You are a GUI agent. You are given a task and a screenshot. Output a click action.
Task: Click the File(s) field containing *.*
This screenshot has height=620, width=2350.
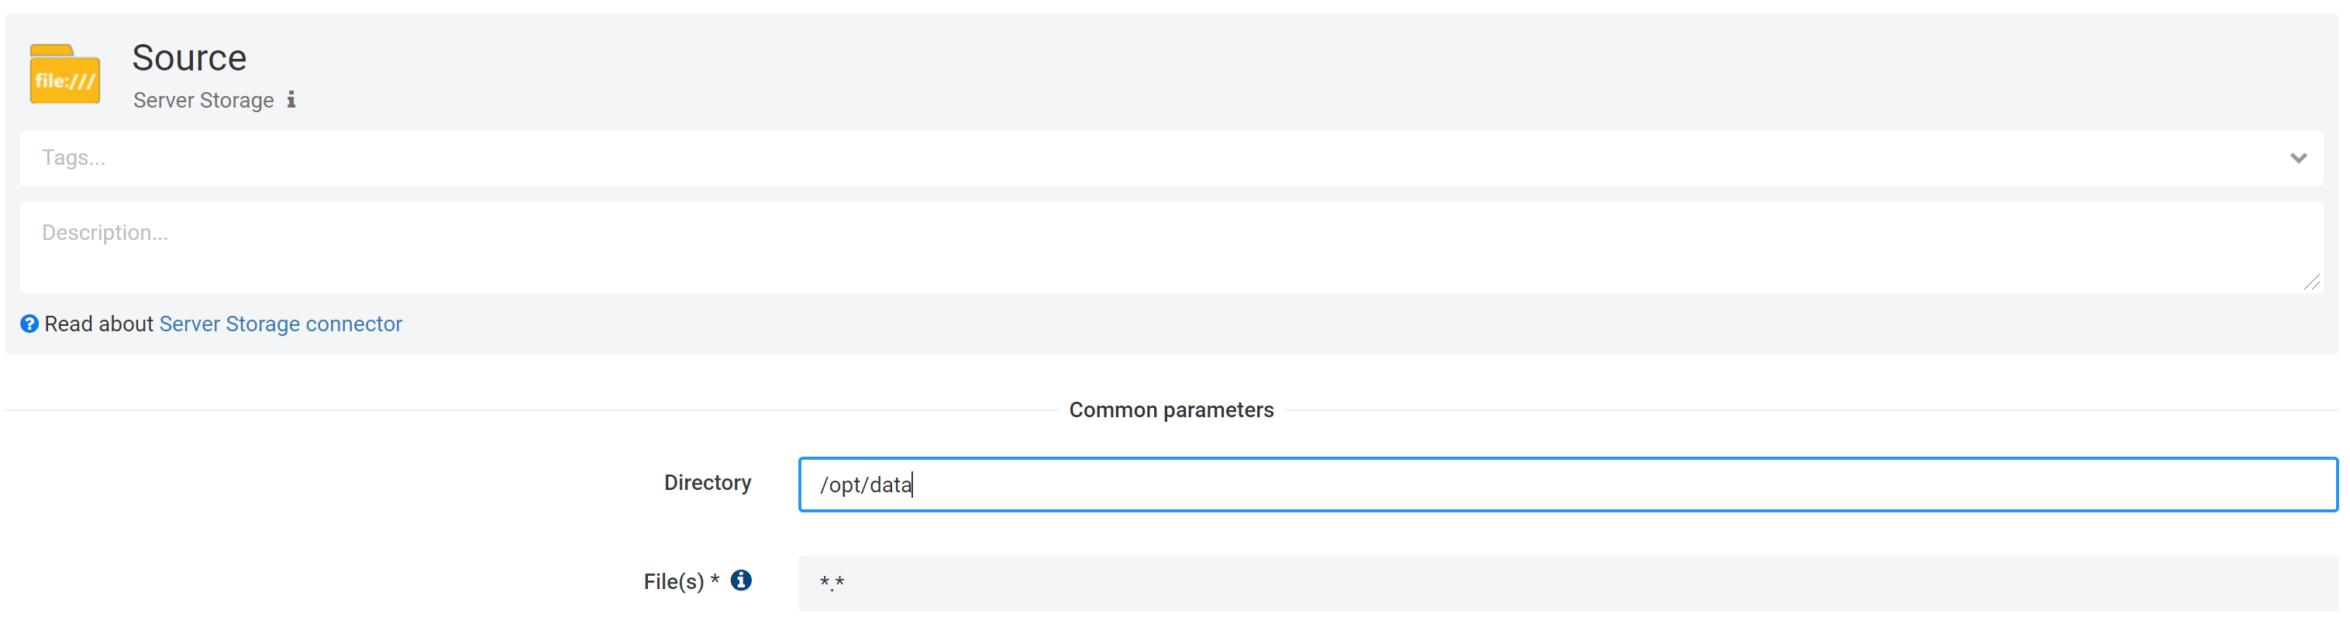point(1277,582)
